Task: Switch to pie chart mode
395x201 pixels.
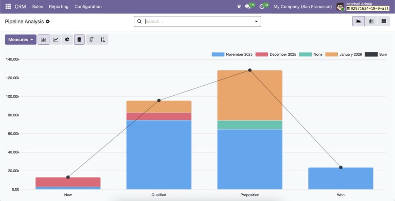Action: (x=67, y=40)
